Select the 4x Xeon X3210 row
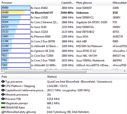 click(64, 32)
